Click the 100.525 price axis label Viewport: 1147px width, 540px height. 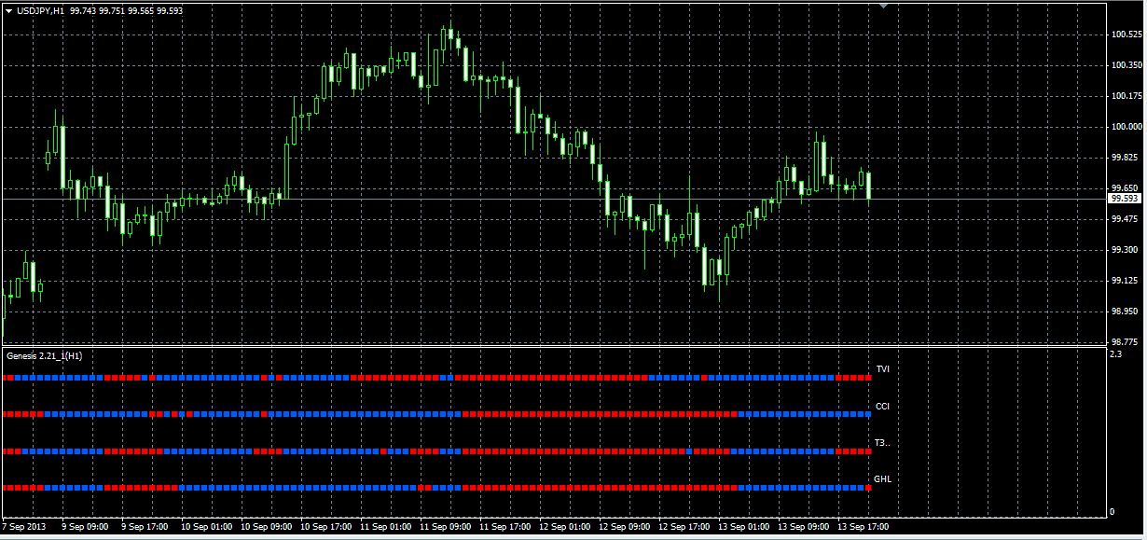(x=1126, y=35)
